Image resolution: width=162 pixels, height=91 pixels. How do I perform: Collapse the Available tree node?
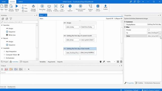tap(2, 48)
